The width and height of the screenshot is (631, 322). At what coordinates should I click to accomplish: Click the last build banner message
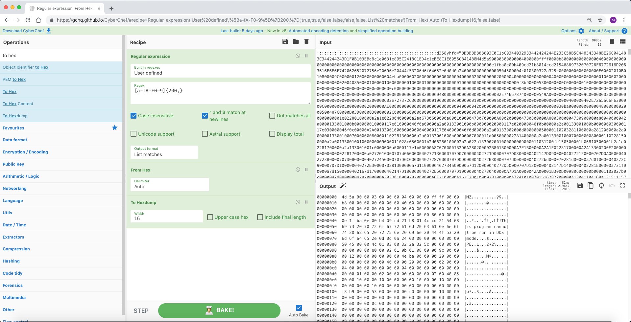point(317,31)
